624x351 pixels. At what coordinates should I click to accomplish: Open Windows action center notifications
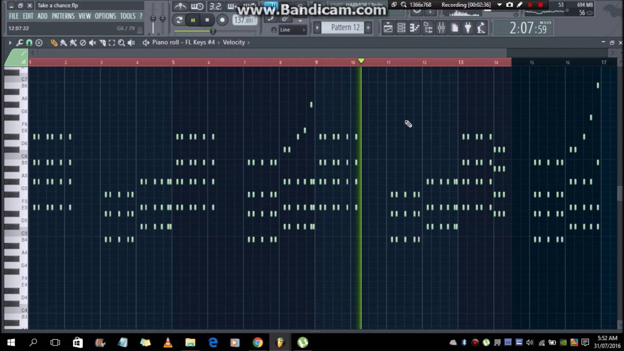[x=585, y=342]
